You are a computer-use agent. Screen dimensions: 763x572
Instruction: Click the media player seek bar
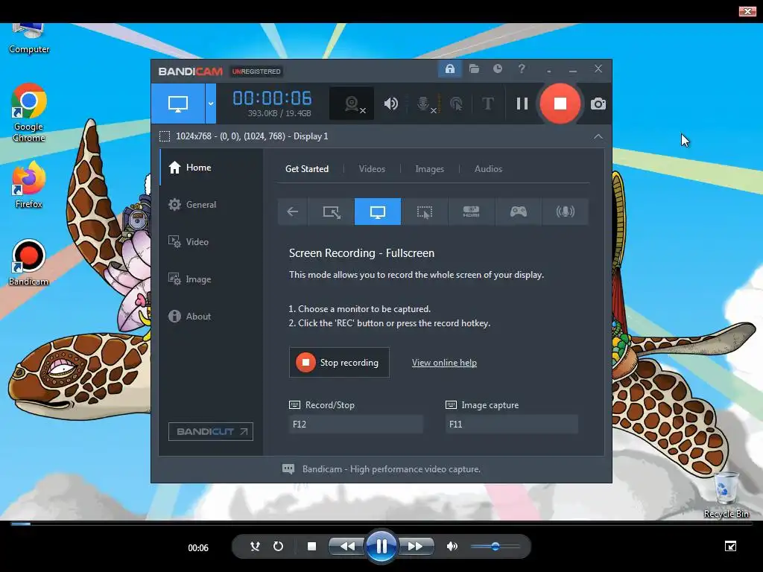(381, 524)
